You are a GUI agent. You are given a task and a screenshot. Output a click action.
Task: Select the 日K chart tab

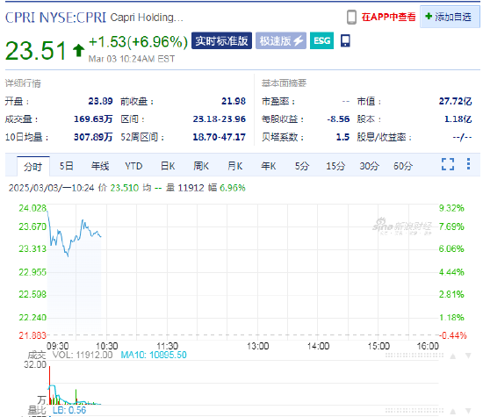[x=168, y=166]
